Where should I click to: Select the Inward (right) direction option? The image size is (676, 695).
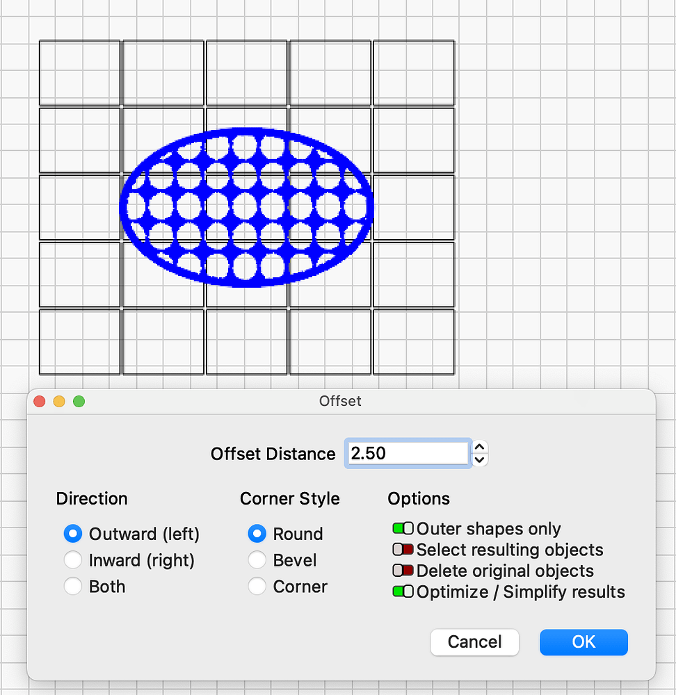click(x=73, y=560)
